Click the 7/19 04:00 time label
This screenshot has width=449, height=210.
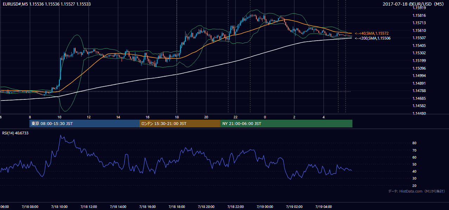pyautogui.click(x=324, y=206)
